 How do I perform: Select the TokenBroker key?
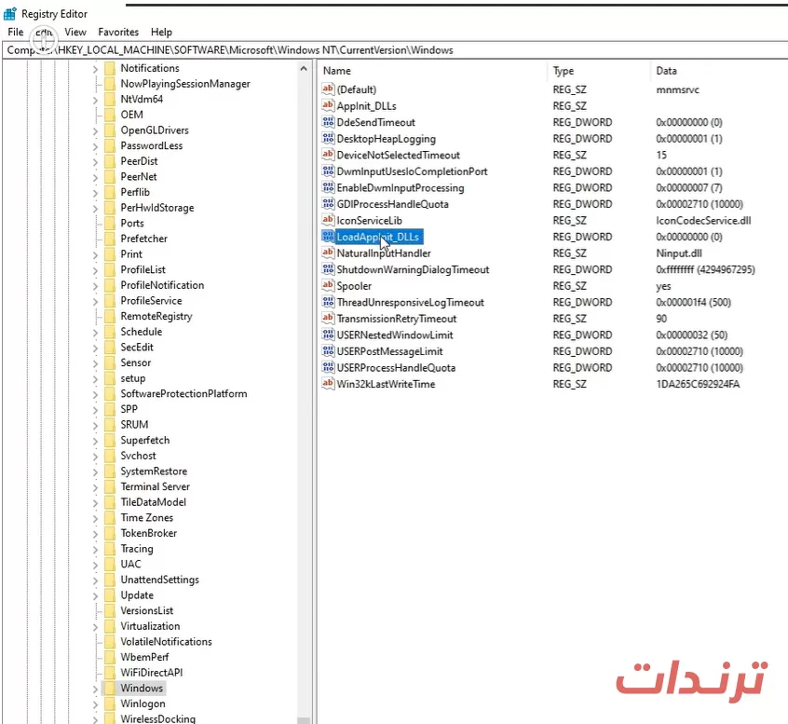click(x=148, y=533)
